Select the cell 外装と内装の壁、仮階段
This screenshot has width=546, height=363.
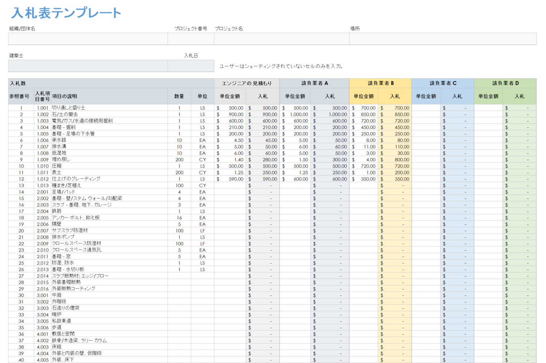coord(109,353)
